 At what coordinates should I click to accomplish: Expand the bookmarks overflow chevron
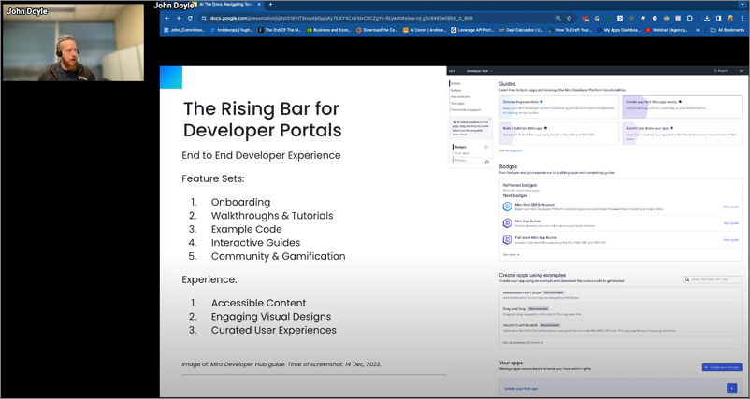(698, 30)
